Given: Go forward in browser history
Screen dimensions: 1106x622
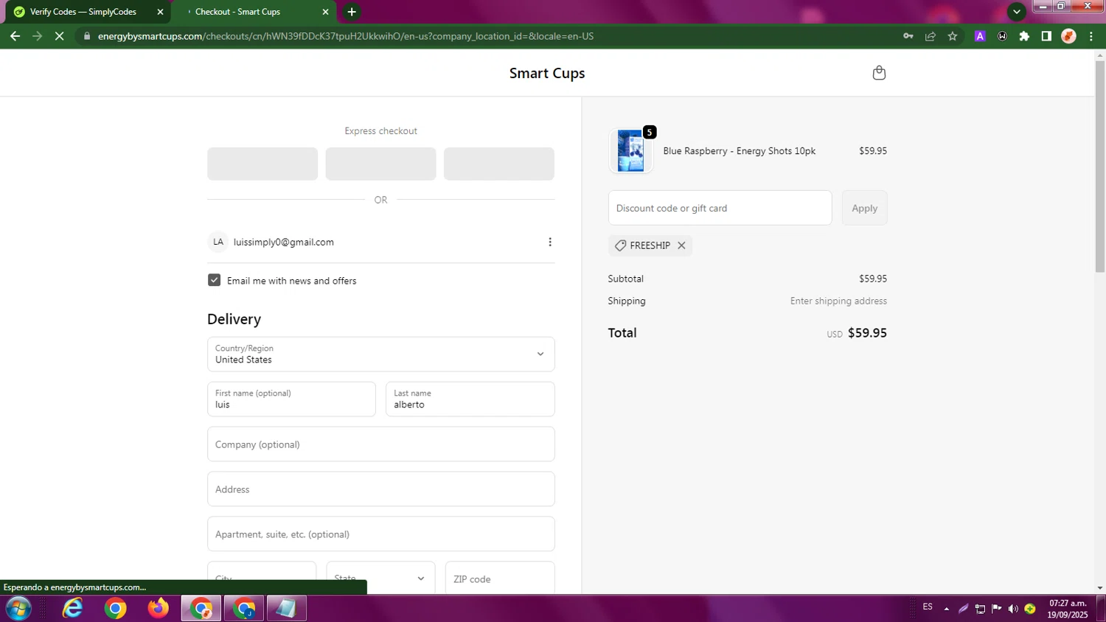Looking at the screenshot, I should pos(37,36).
